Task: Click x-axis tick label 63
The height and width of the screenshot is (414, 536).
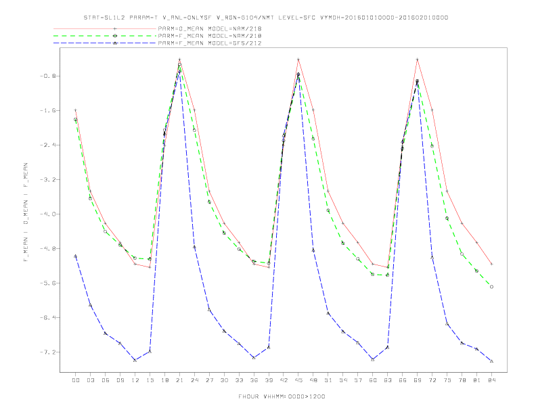Action: (x=388, y=380)
